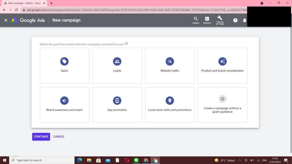The width and height of the screenshot is (292, 164).
Task: Create a campaign without a goal's guidance
Action: [x=222, y=105]
